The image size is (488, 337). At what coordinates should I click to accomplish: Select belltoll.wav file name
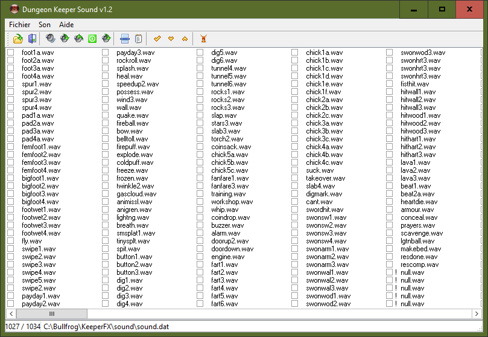(x=132, y=139)
